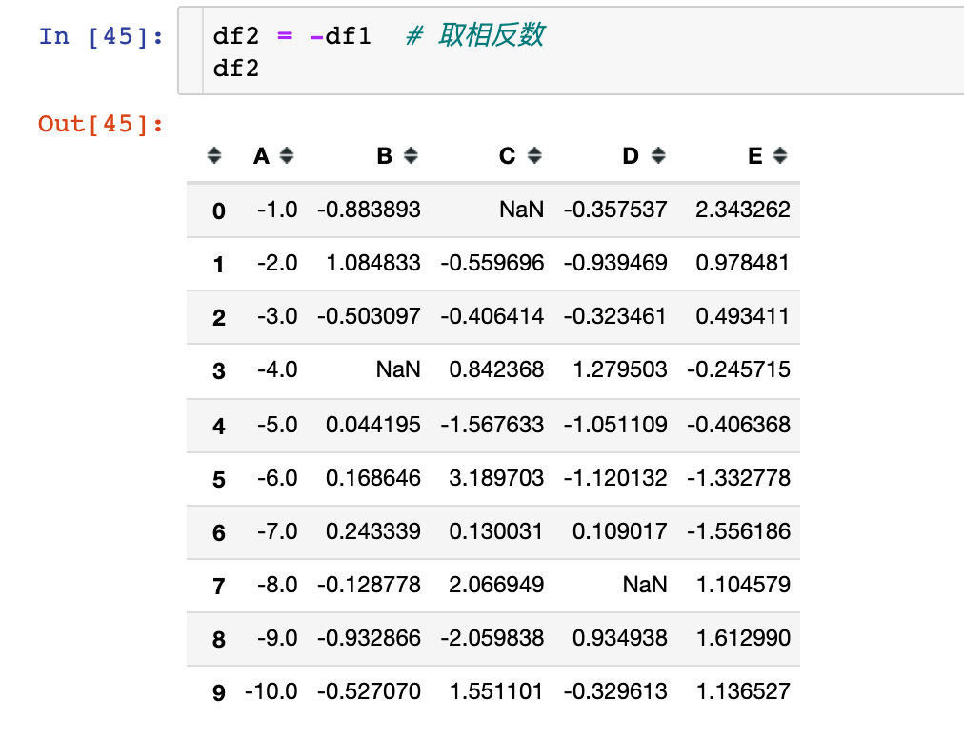Select value -0.503097

tap(369, 316)
